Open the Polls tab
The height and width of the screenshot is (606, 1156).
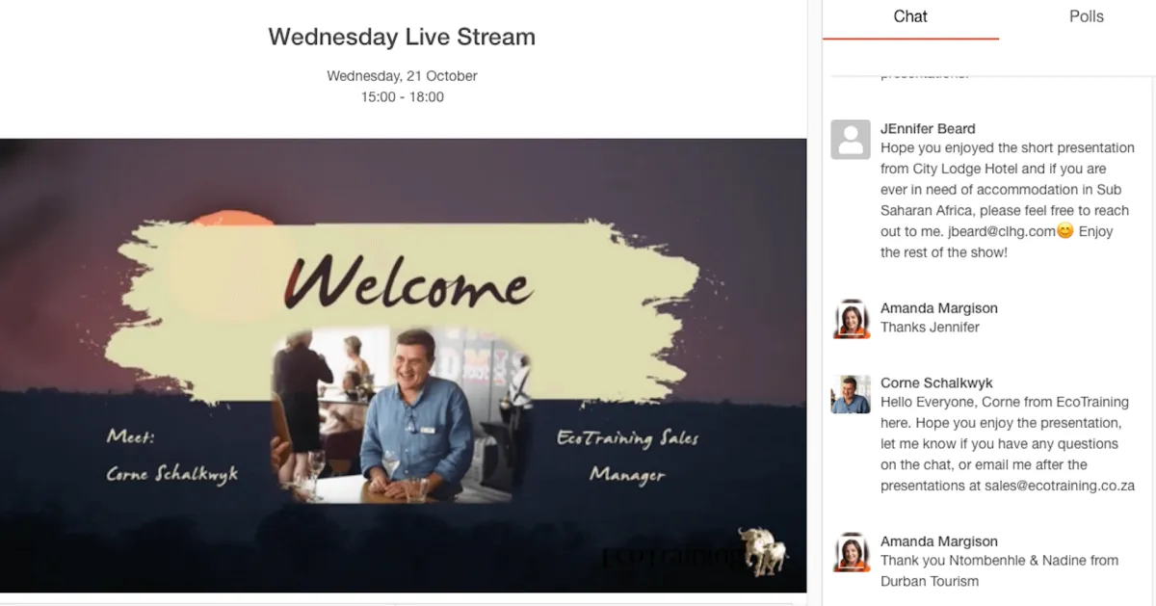click(1086, 17)
